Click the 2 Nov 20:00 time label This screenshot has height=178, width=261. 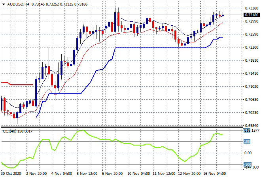coord(36,174)
